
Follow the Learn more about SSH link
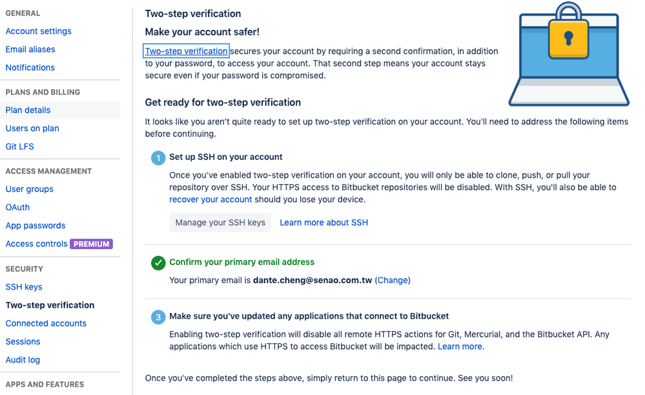[323, 222]
